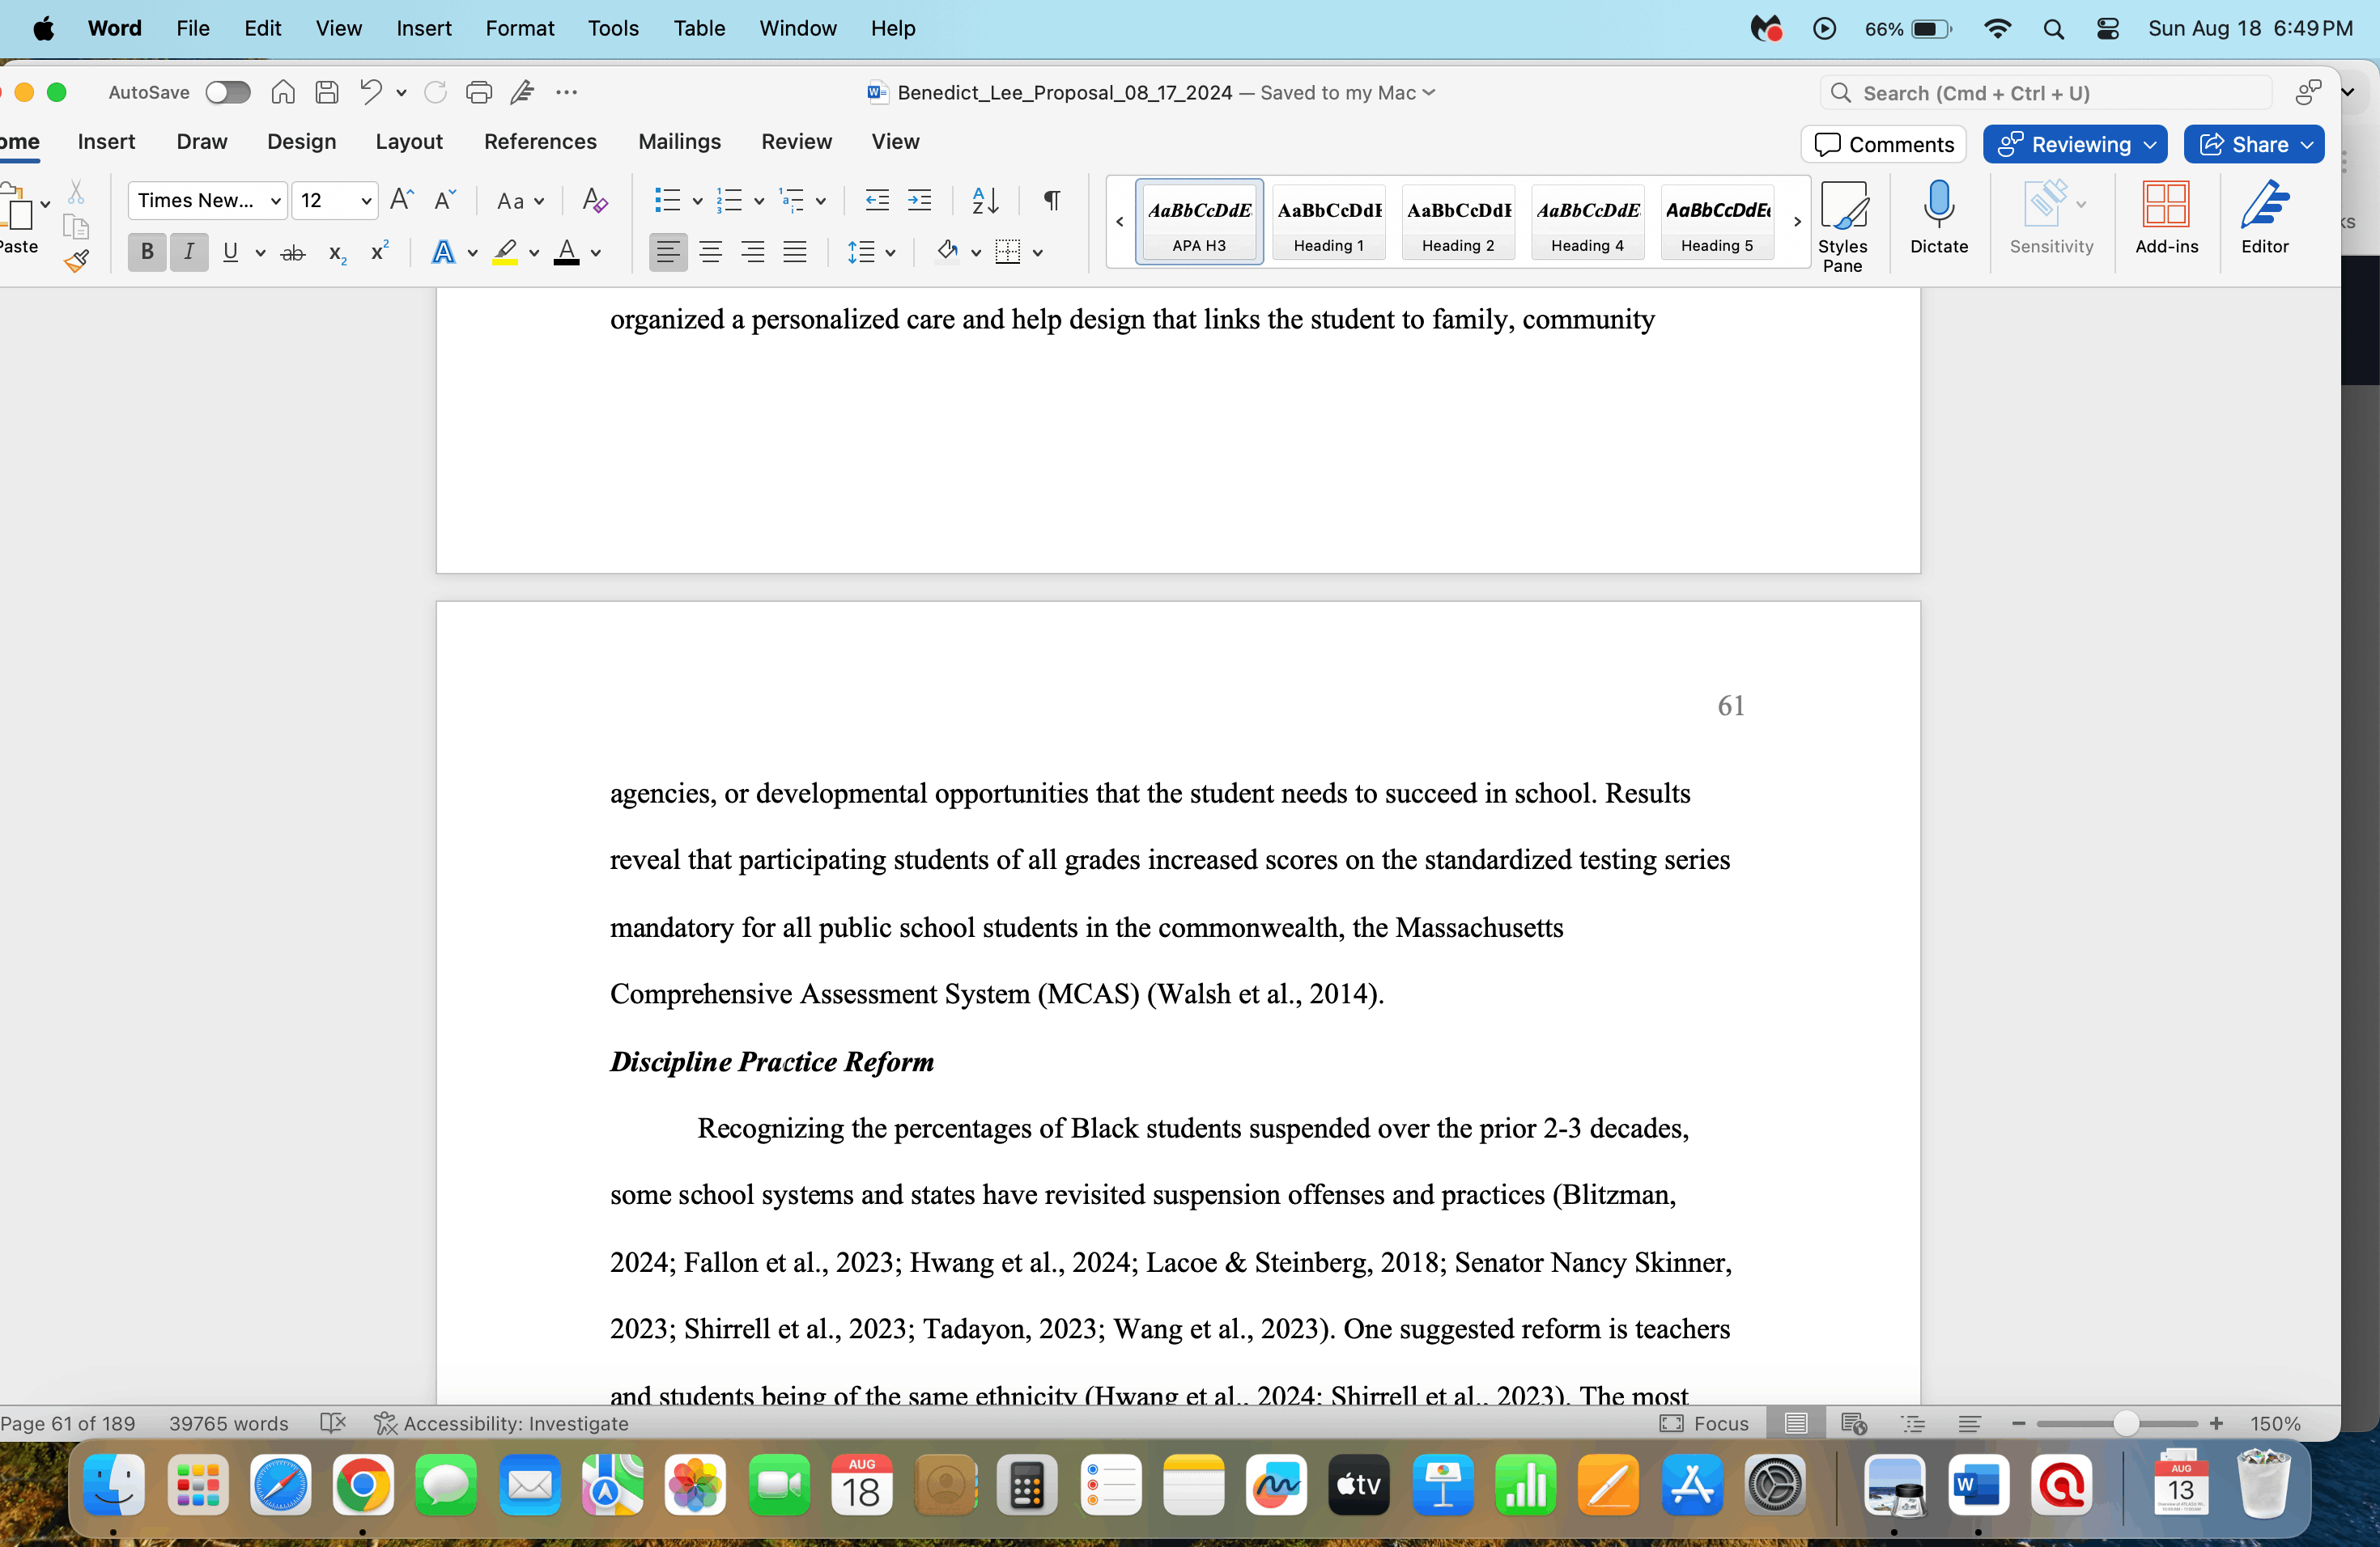Screen dimensions: 2380x1547
Task: Switch to the References ribbon tab
Action: [540, 142]
